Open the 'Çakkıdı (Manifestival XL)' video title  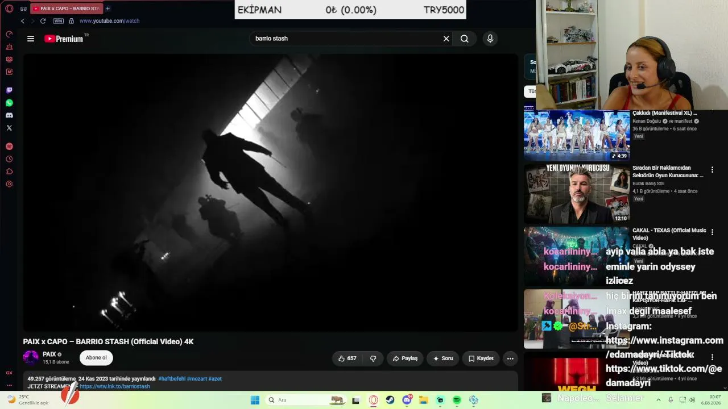(664, 113)
